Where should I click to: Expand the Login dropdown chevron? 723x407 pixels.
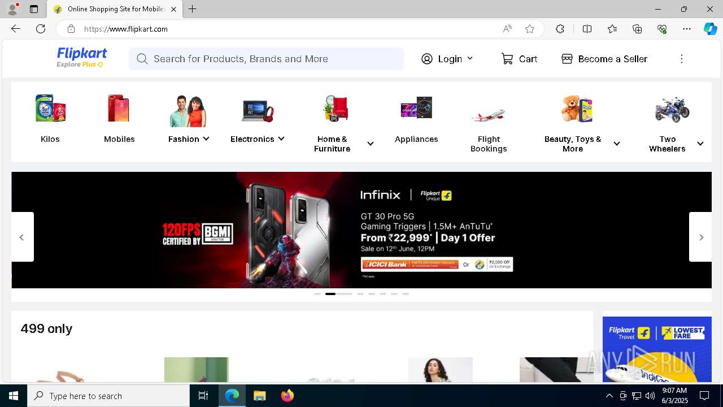pyautogui.click(x=470, y=58)
